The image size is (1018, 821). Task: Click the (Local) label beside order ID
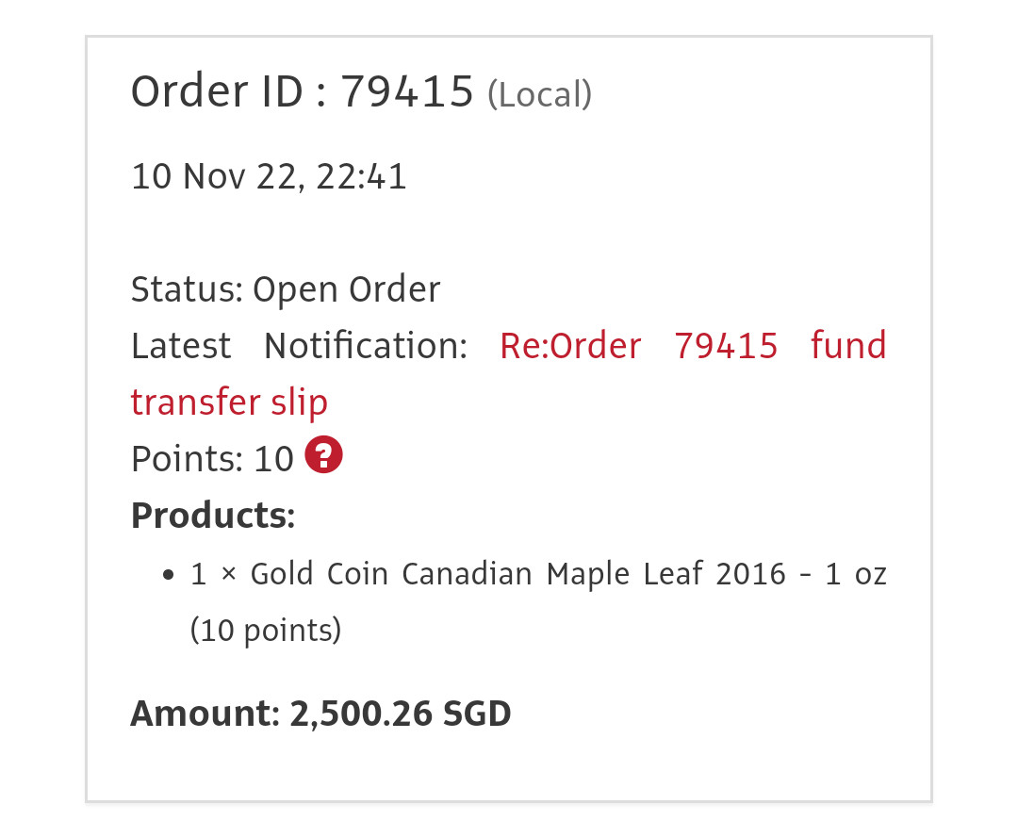(539, 94)
